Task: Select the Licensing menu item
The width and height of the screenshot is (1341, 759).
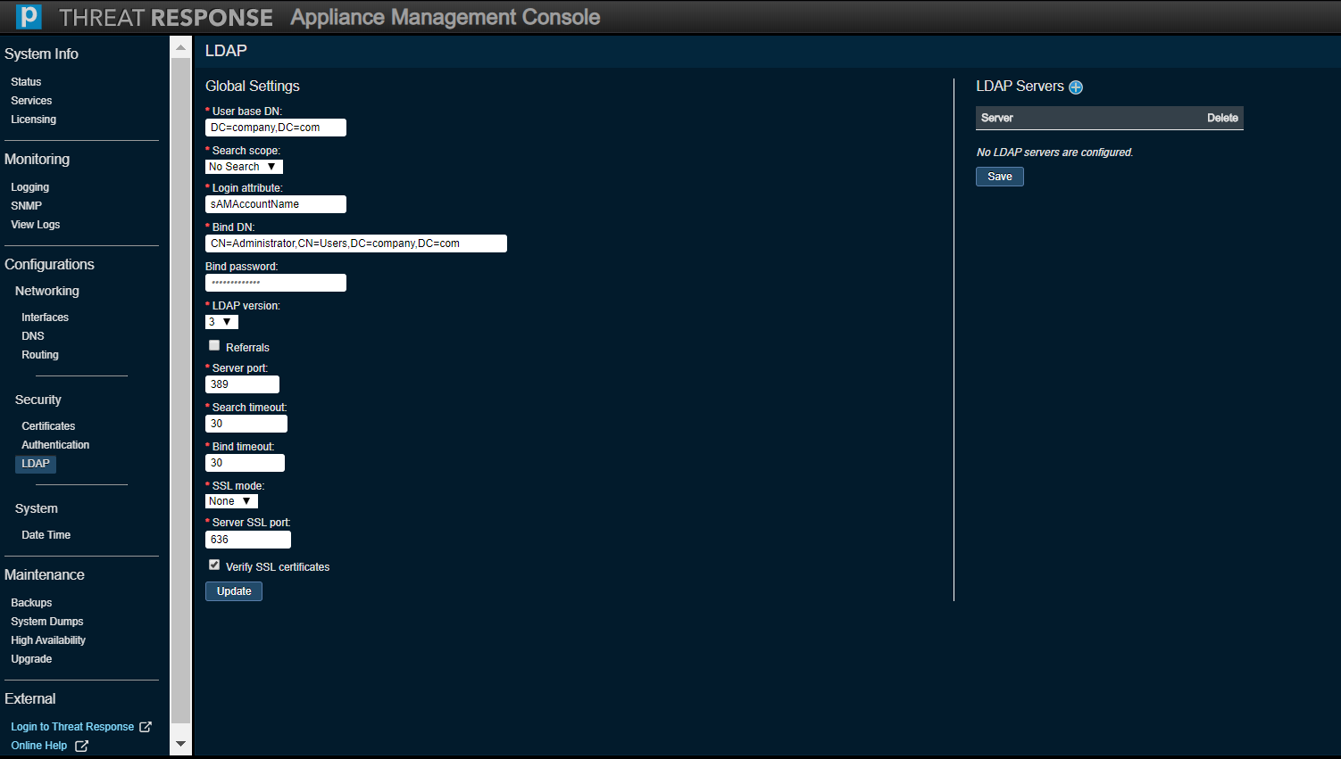Action: point(33,120)
